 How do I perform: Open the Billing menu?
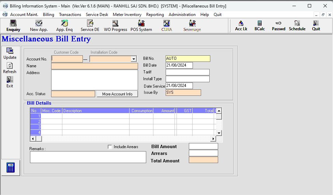[48, 15]
